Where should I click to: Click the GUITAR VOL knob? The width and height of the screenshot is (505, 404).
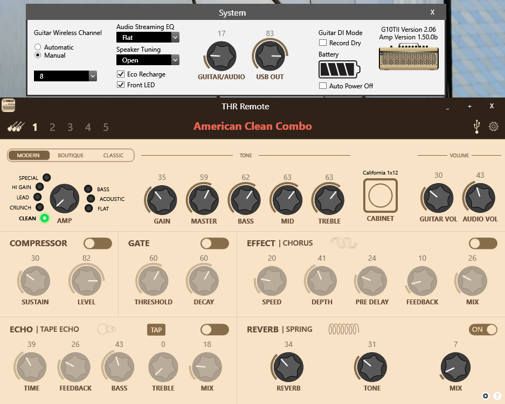click(x=438, y=198)
